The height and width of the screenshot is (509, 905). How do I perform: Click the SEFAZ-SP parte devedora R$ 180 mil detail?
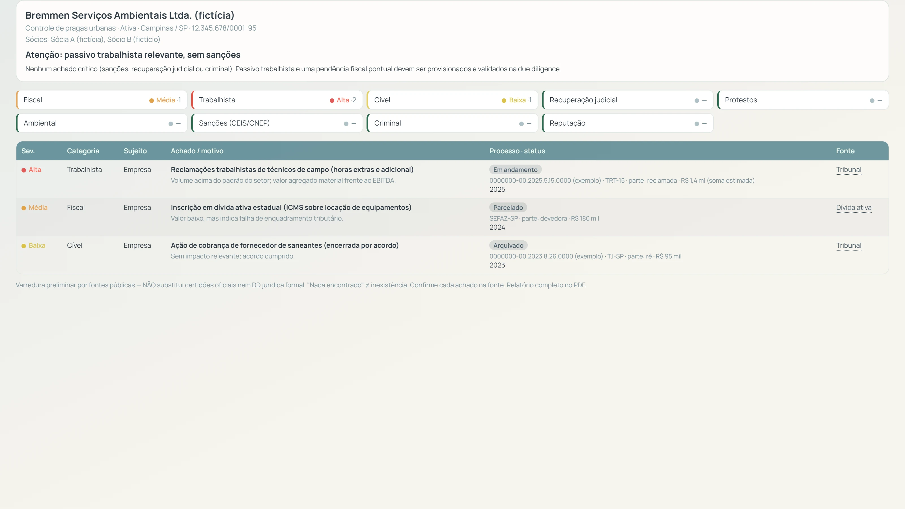544,219
